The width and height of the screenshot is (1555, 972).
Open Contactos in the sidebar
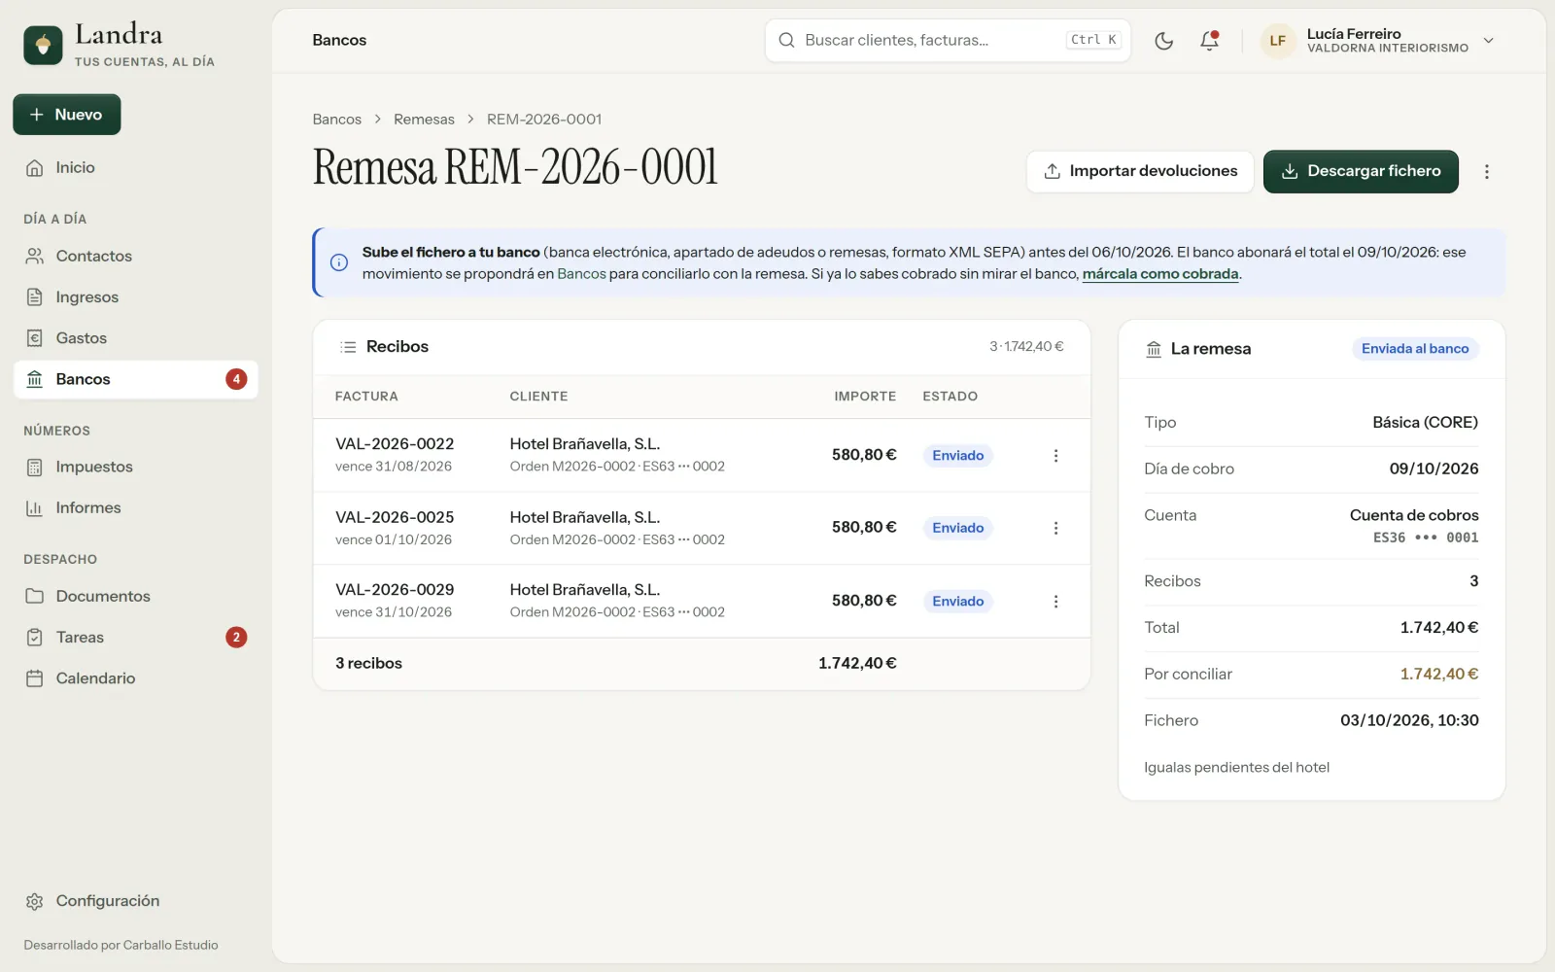pyautogui.click(x=136, y=257)
